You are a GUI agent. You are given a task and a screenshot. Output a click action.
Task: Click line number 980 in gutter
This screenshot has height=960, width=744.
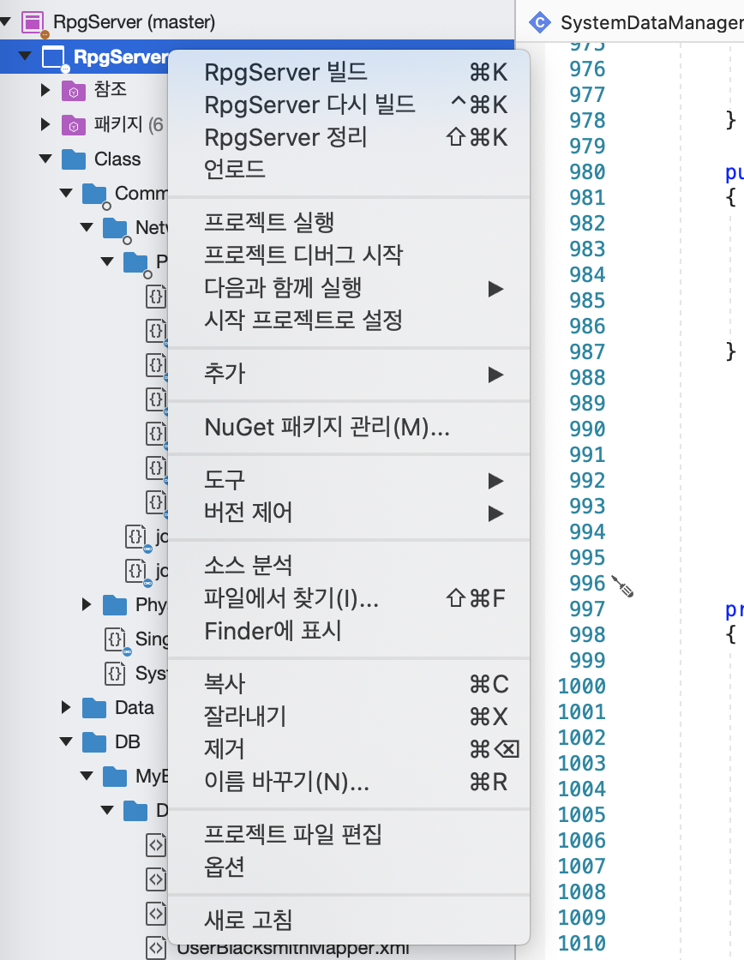tap(587, 172)
